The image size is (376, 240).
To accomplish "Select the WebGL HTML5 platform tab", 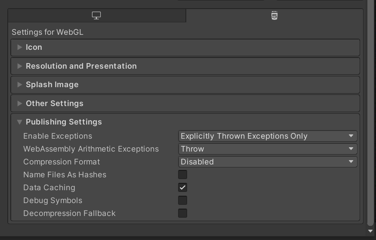I will (x=274, y=15).
